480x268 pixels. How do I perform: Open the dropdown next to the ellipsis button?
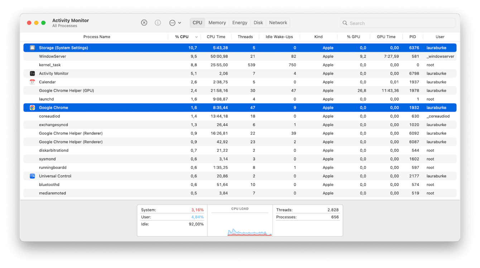coord(179,22)
